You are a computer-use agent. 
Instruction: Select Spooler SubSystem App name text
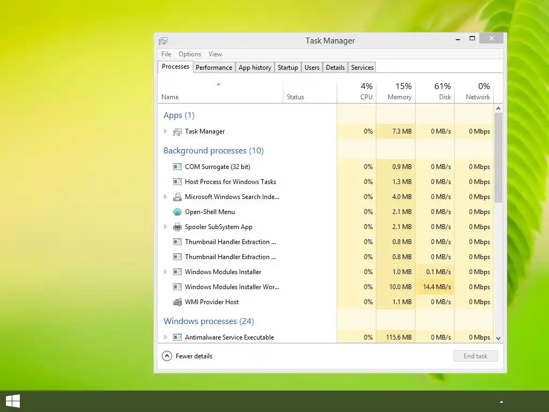click(x=219, y=227)
